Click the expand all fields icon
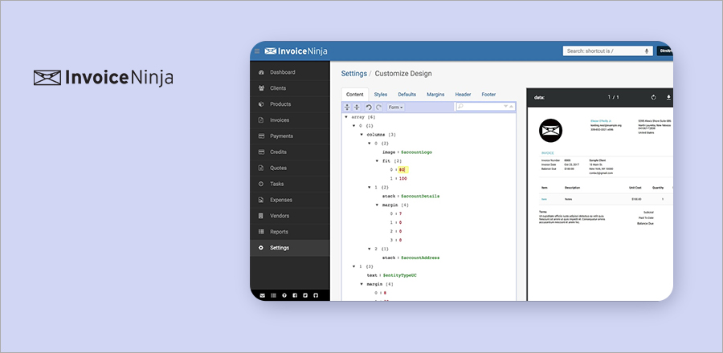This screenshot has width=723, height=353. [x=348, y=108]
